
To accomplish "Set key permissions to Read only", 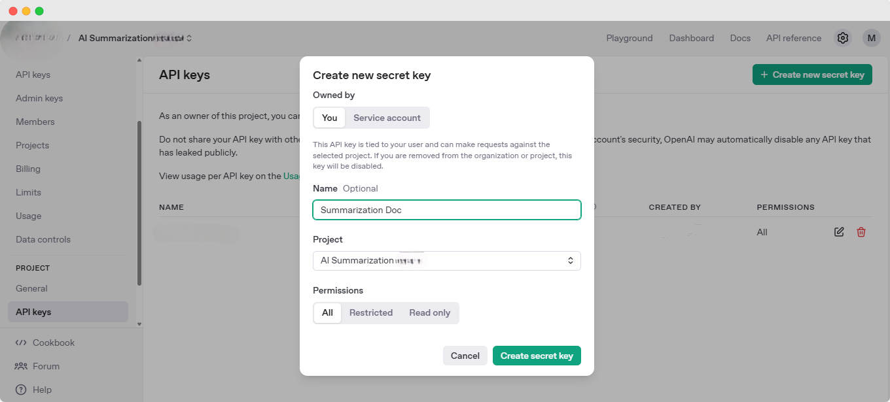I will coord(429,312).
